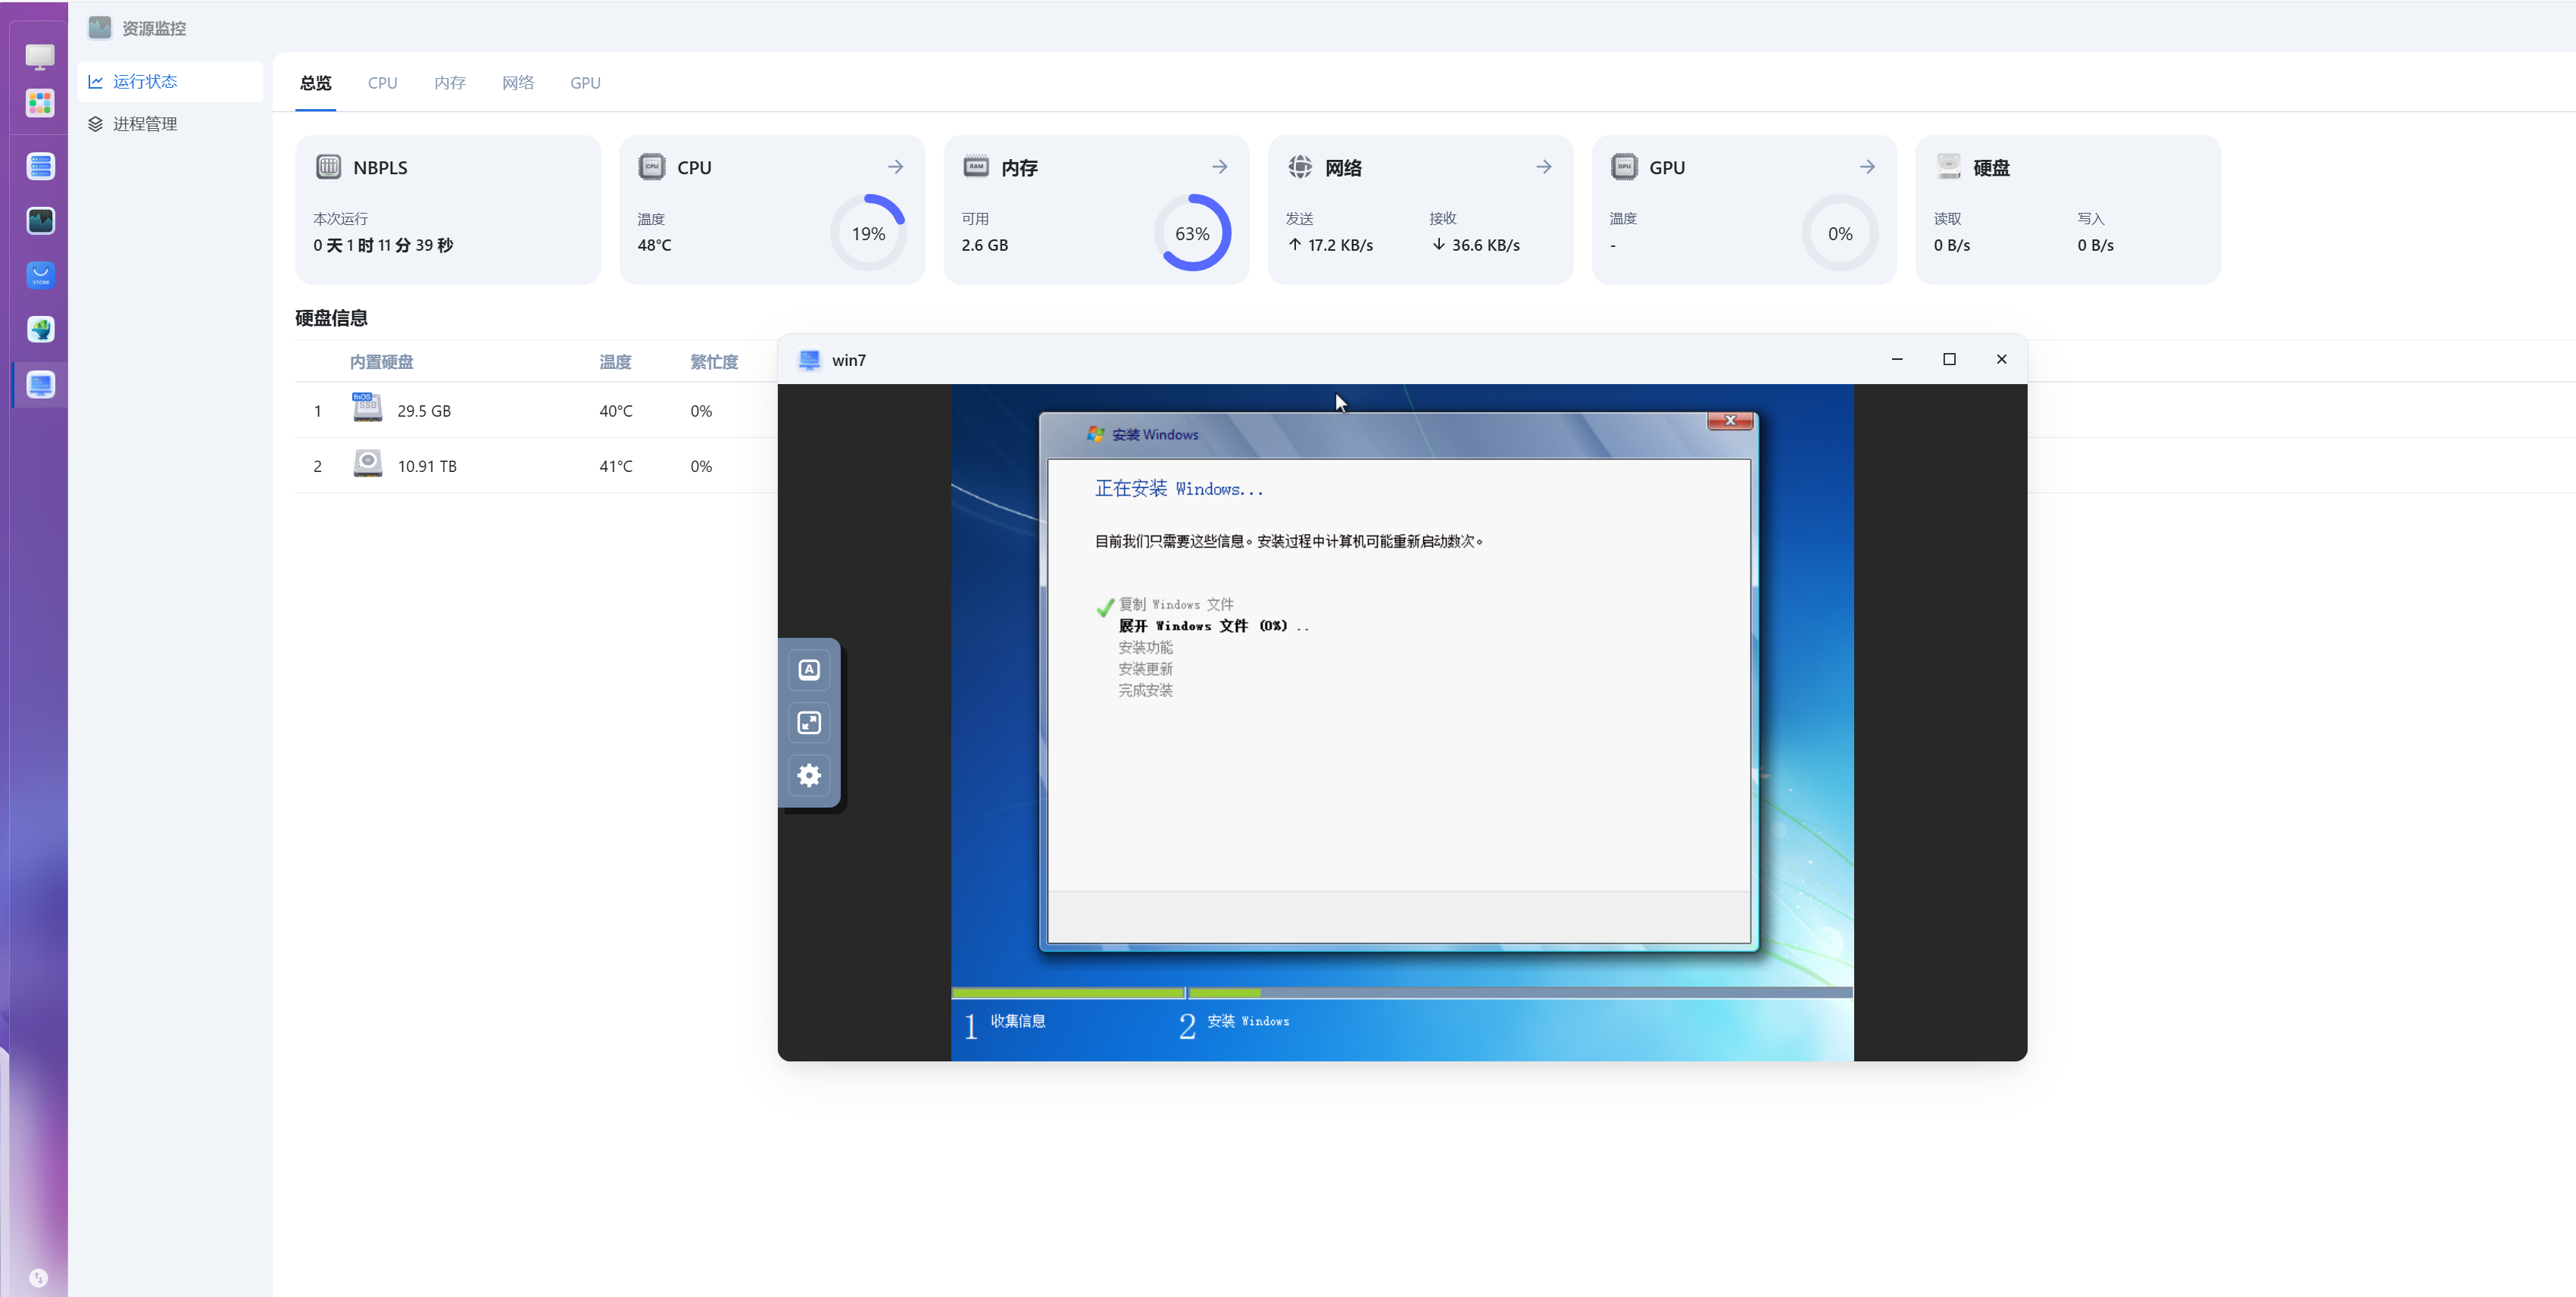
Task: Click the 复制 Windows 文件 completed step
Action: [x=1175, y=604]
